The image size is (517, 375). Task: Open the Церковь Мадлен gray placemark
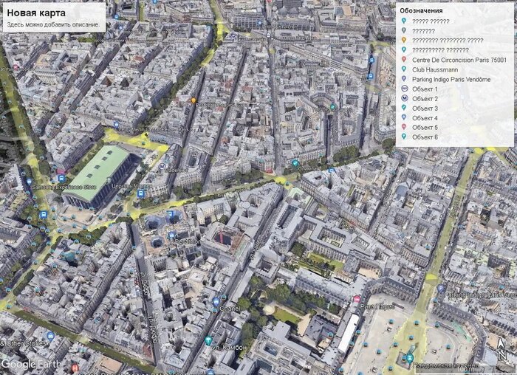point(109,180)
